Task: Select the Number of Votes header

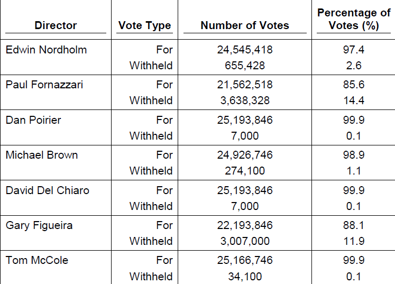Action: 245,25
